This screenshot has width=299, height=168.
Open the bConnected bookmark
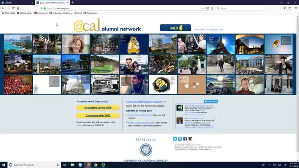pyautogui.click(x=41, y=13)
